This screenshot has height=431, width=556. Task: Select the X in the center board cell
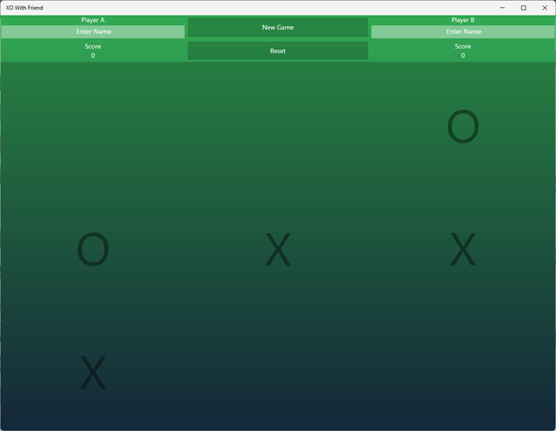click(278, 250)
